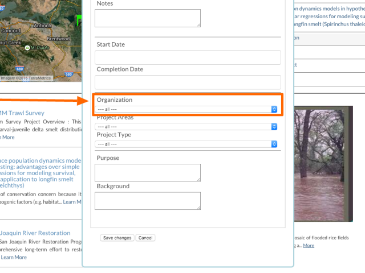Expand the Project Areas dropdown
The image size is (365, 273).
186,127
